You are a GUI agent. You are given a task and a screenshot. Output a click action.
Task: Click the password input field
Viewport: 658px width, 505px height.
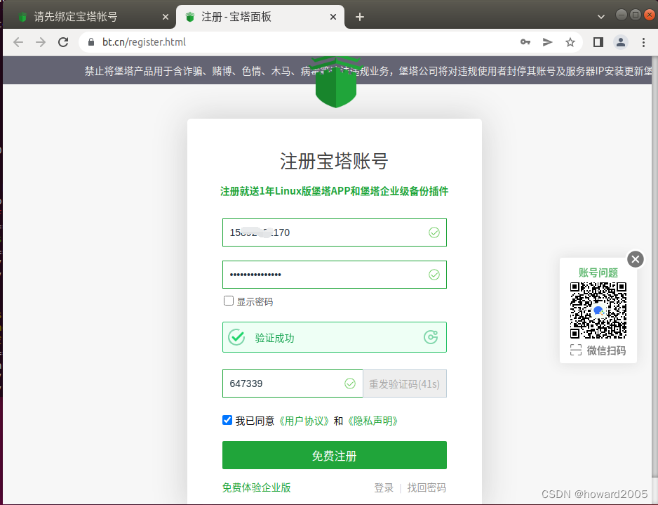(x=335, y=275)
